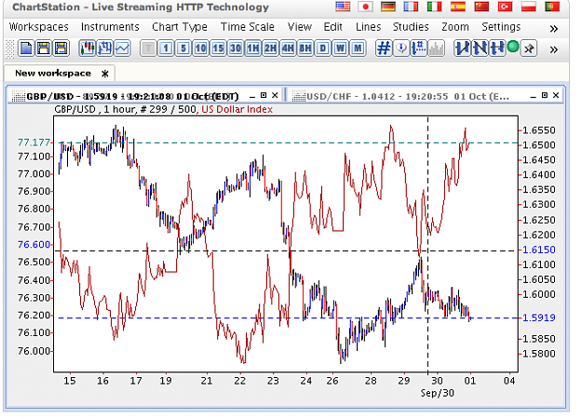
Task: Select the 30 minute time scale
Action: point(236,48)
